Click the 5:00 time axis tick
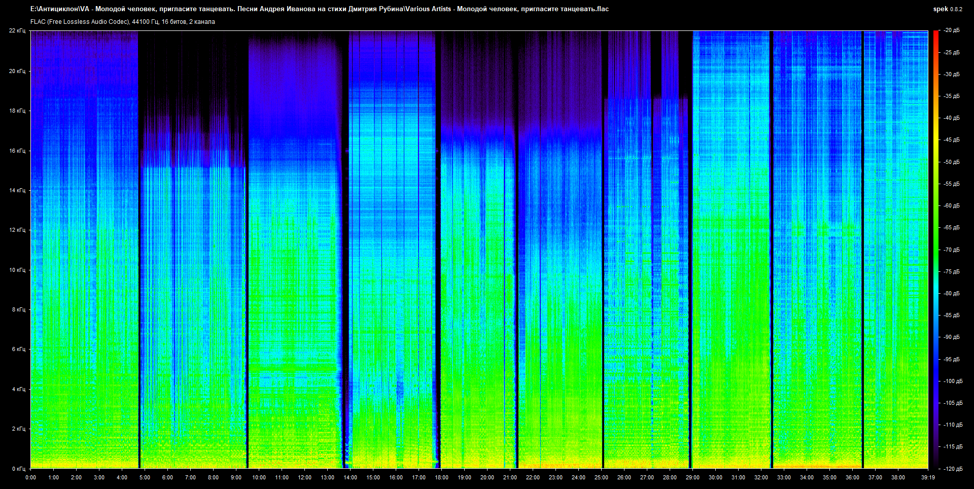Viewport: 974px width, 489px height. point(145,477)
